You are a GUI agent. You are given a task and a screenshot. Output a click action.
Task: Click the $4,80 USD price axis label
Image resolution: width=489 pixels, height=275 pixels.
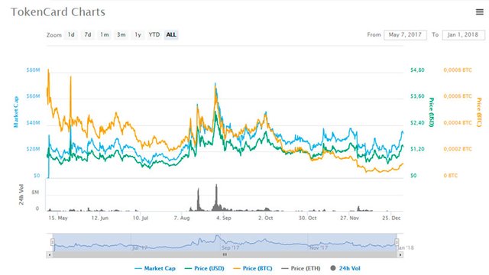coord(417,70)
